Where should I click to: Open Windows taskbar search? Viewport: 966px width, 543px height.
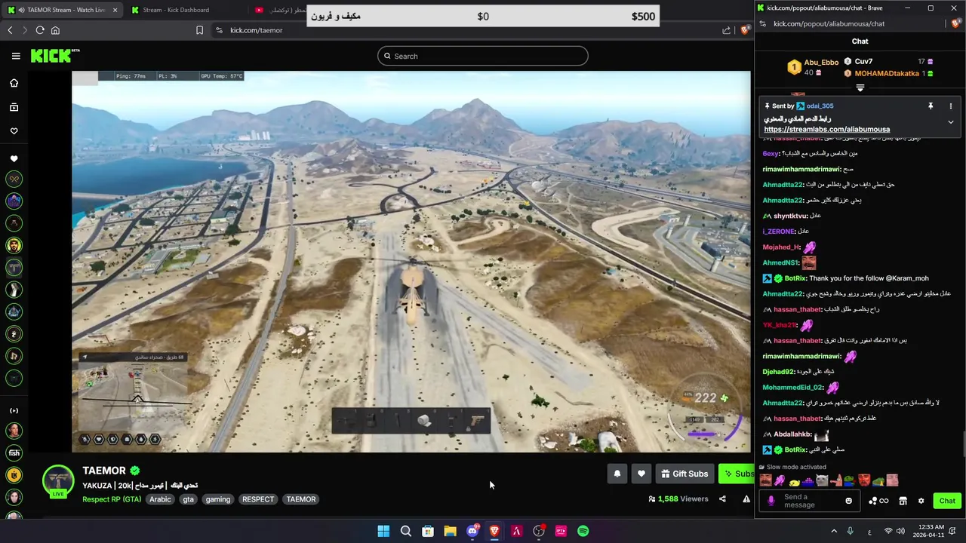tap(405, 531)
